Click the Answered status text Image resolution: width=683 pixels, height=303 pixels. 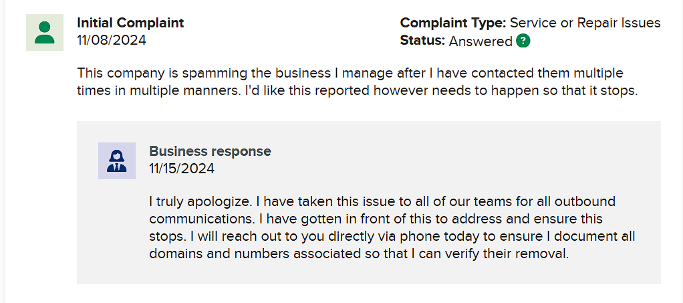(481, 41)
